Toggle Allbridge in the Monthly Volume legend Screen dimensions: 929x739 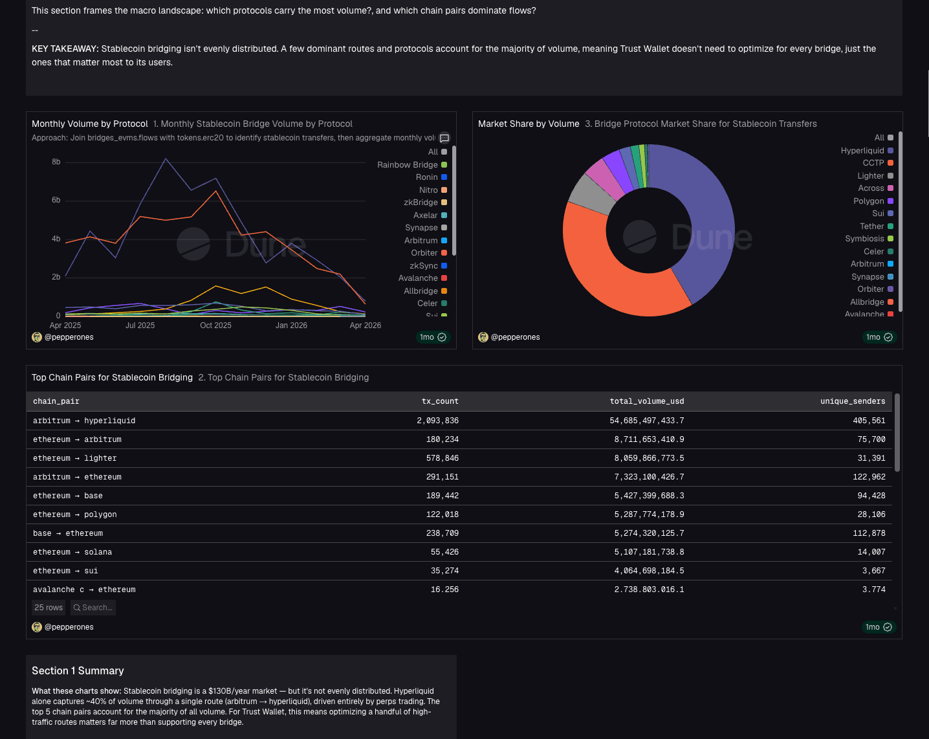(425, 291)
